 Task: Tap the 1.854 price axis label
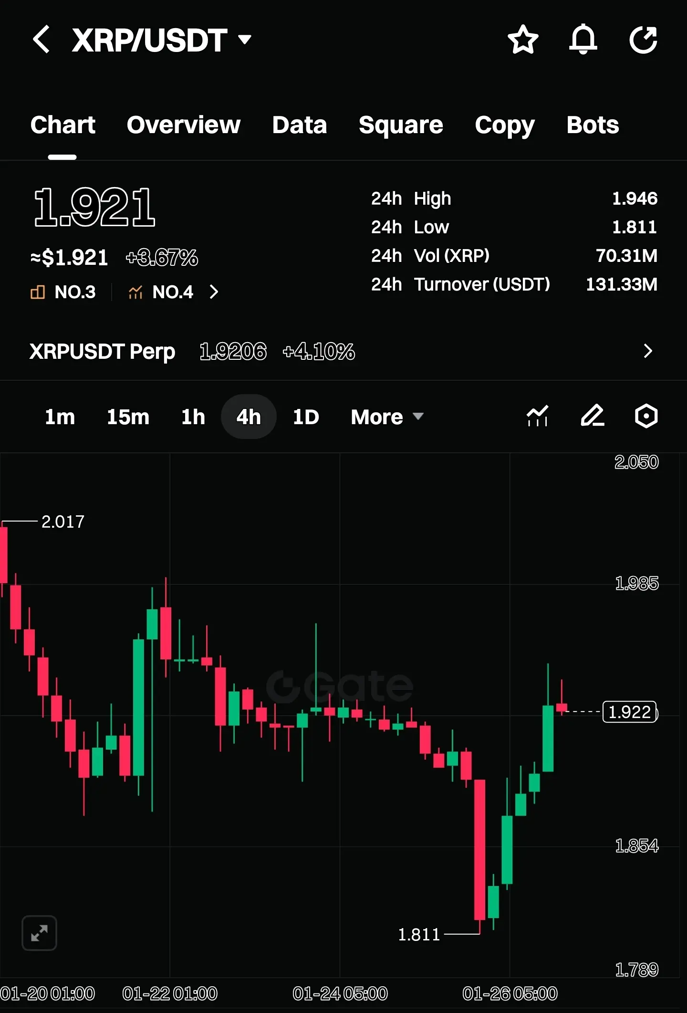tap(636, 846)
